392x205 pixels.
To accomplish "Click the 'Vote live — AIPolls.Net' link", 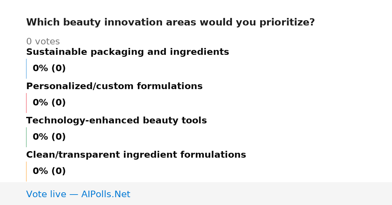I will [78, 194].
